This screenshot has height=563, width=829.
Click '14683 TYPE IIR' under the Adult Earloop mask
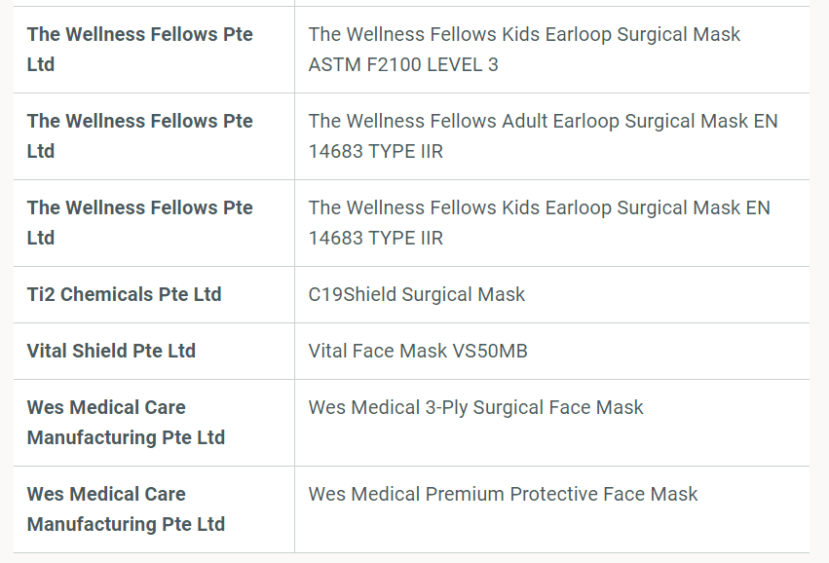coord(376,152)
